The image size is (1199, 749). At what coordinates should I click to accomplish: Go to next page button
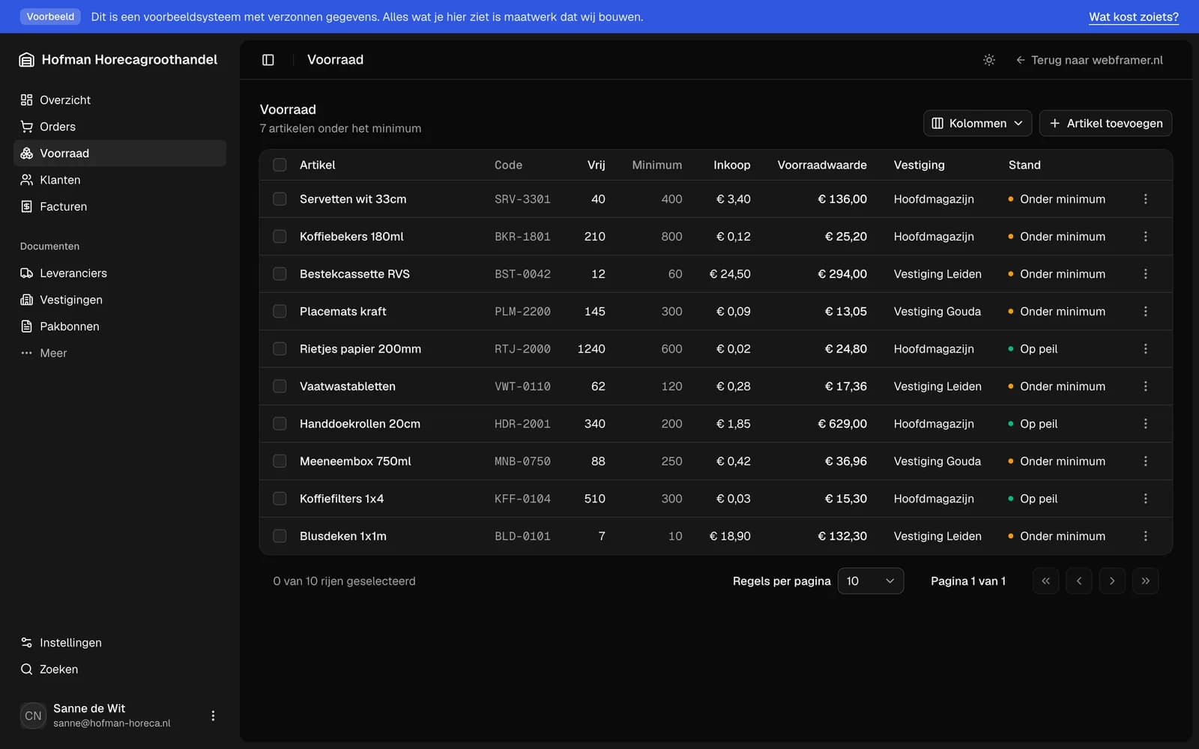[x=1112, y=581]
